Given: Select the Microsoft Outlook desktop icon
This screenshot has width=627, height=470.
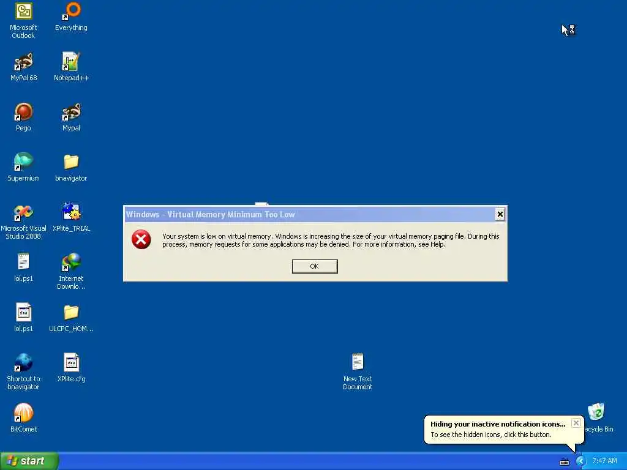Looking at the screenshot, I should tap(23, 12).
